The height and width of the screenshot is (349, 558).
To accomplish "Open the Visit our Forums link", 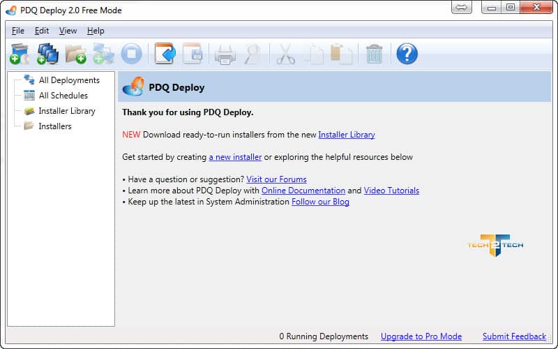I will click(276, 179).
